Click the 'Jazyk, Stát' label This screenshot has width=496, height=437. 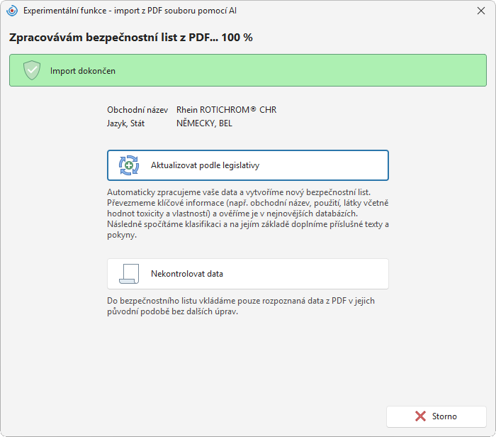(125, 123)
